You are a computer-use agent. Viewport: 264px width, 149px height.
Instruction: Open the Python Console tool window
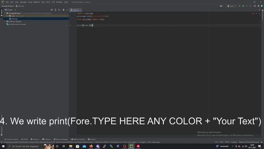[78, 139]
